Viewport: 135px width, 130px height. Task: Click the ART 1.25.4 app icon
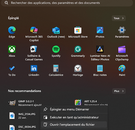(78, 102)
